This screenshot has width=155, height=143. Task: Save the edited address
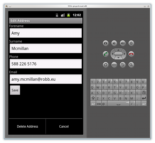(15, 90)
